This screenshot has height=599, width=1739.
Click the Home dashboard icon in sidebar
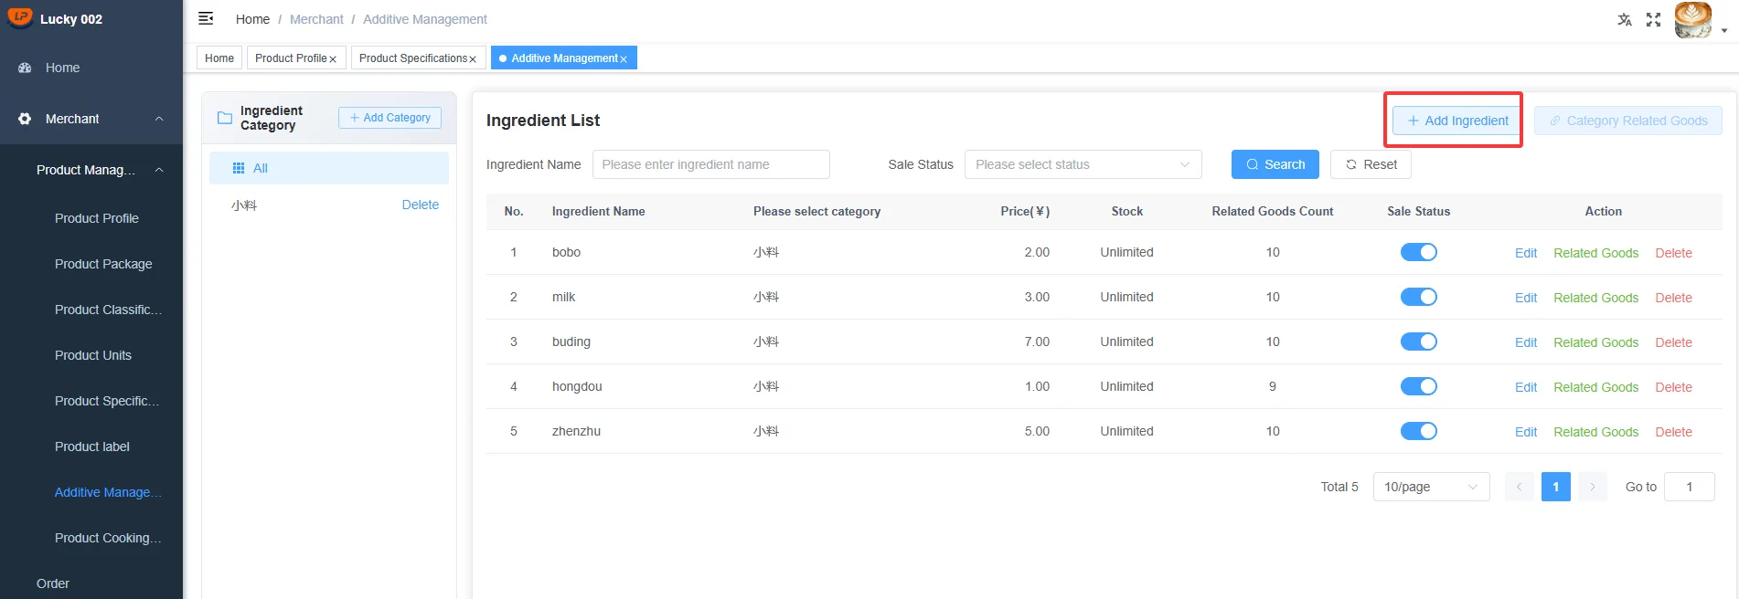25,68
